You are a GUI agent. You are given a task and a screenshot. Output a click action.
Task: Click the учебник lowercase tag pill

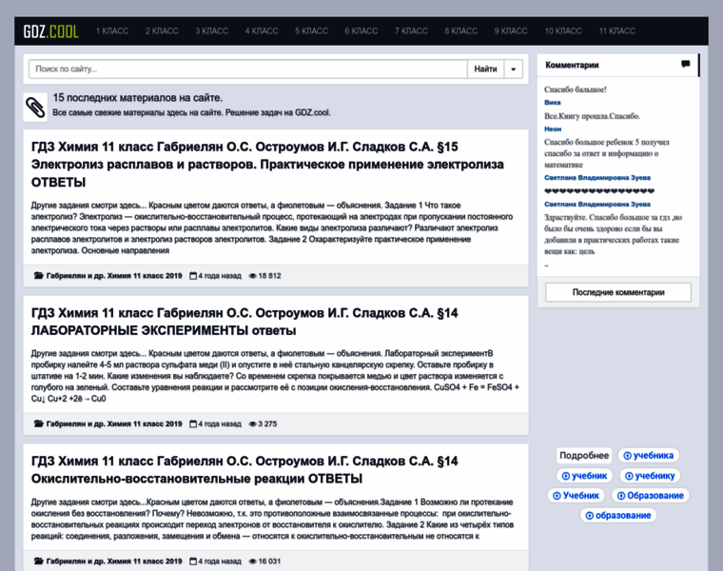point(584,476)
